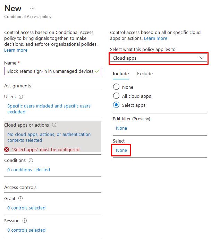Expand the Cloud apps dropdown

click(x=159, y=58)
